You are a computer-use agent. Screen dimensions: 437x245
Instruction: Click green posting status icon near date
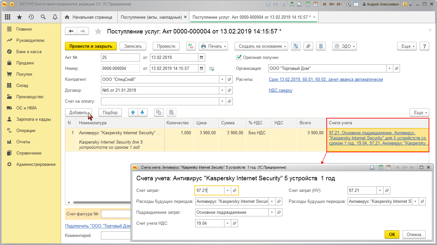point(212,69)
